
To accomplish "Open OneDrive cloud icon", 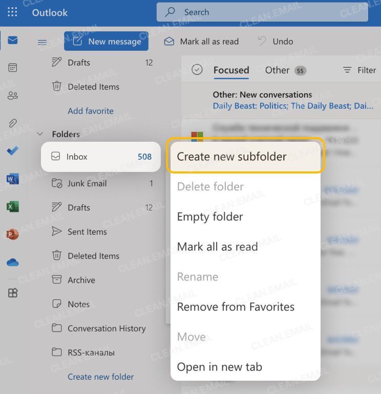I will point(13,262).
